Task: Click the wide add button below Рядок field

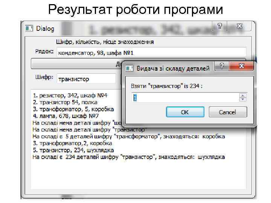Action: [76, 64]
